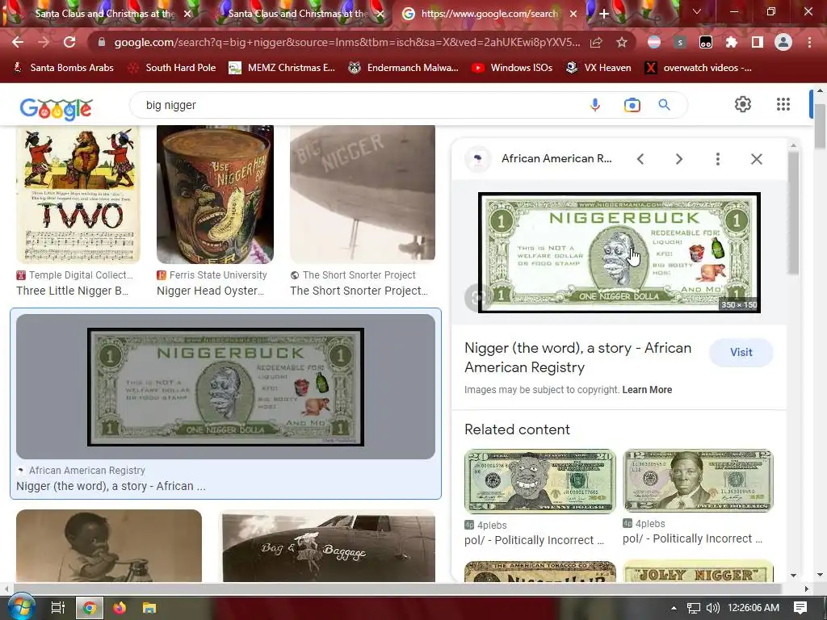
Task: Close the image preview panel
Action: click(x=756, y=159)
